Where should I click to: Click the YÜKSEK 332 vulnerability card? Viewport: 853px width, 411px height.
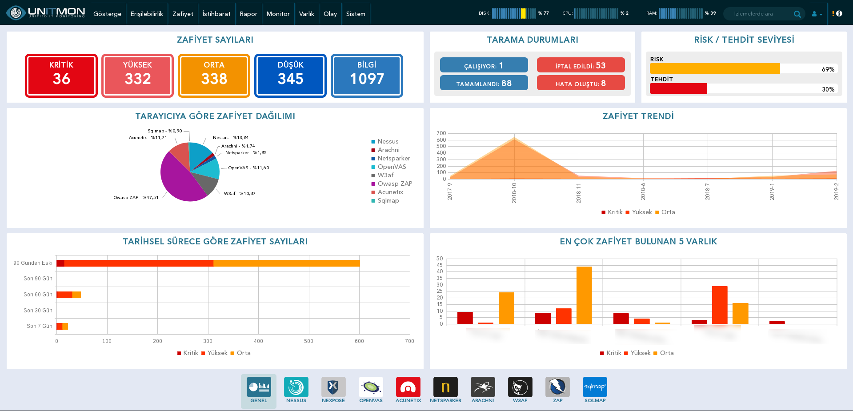(x=138, y=76)
